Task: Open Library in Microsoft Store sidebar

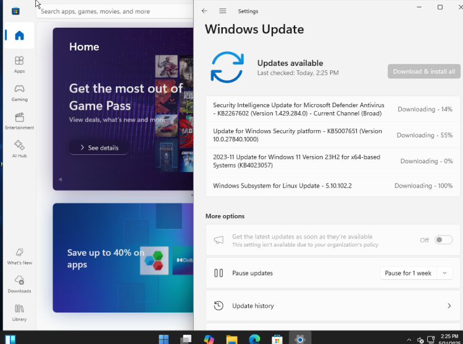Action: (x=19, y=313)
